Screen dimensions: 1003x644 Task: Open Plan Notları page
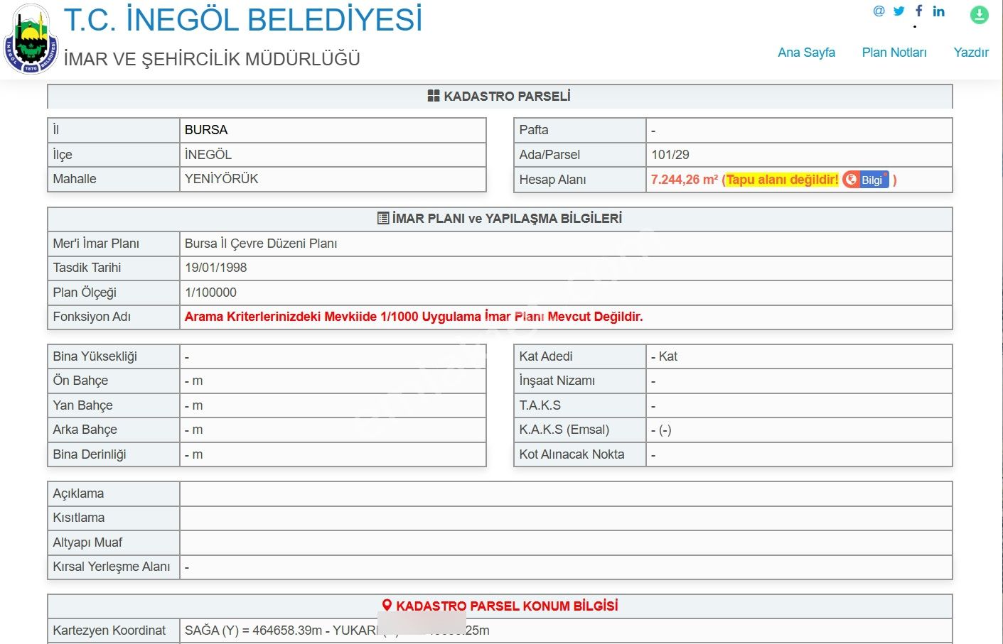(x=894, y=53)
